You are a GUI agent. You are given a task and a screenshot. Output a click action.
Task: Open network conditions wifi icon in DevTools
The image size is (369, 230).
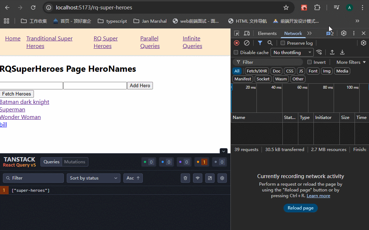(319, 52)
